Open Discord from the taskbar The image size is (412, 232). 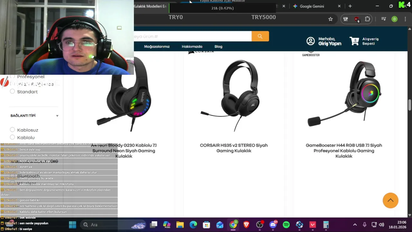point(273,225)
